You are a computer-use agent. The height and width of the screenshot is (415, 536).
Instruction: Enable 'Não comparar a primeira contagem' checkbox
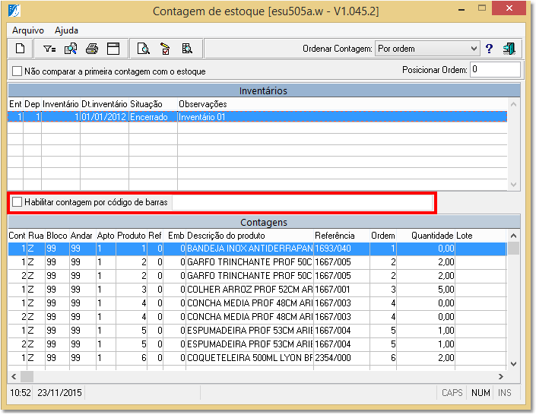pos(17,71)
